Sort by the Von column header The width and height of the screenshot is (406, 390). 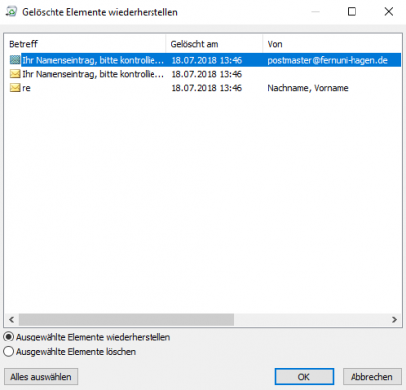coord(333,44)
